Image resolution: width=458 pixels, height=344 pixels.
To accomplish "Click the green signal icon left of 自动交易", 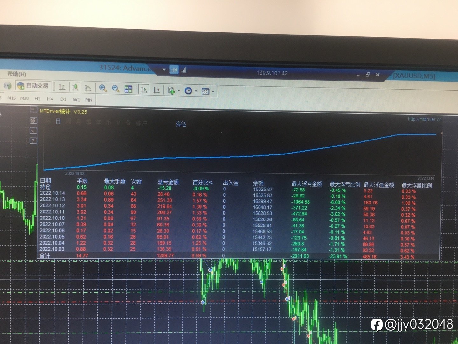I will tap(8, 85).
